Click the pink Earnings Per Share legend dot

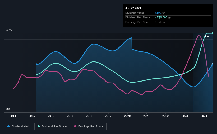[x=75, y=126]
